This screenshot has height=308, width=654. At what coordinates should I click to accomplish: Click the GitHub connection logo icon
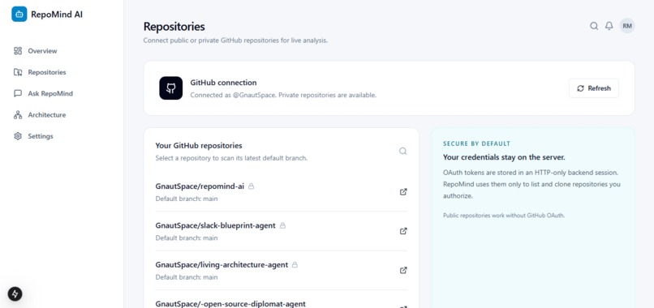click(171, 88)
